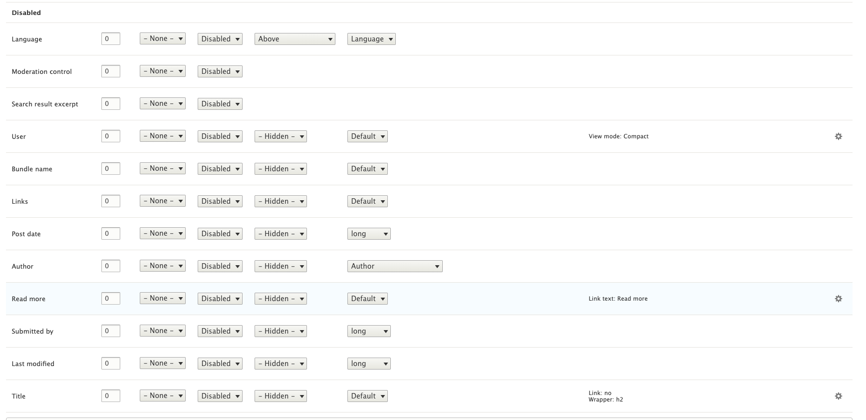Expand Bundle name format Default dropdown

pyautogui.click(x=367, y=169)
